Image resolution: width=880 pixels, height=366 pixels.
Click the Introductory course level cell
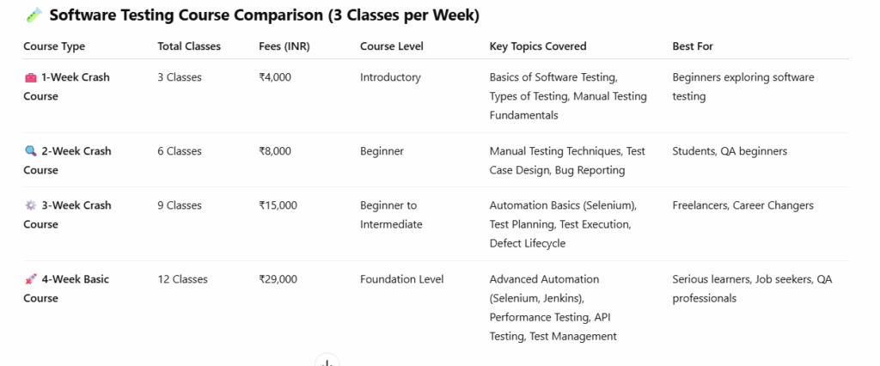390,77
